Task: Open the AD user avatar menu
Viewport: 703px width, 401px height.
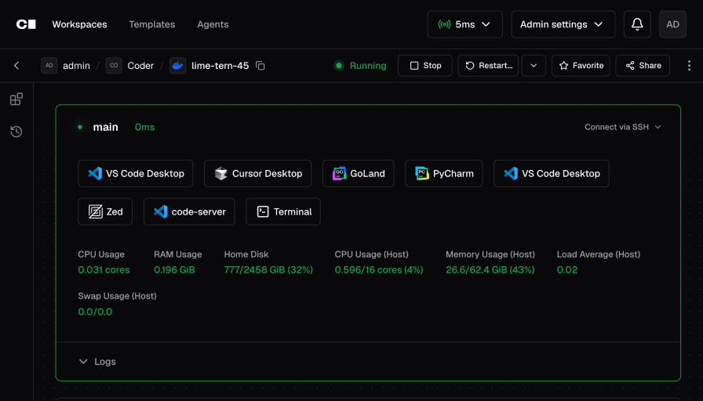Action: 672,24
